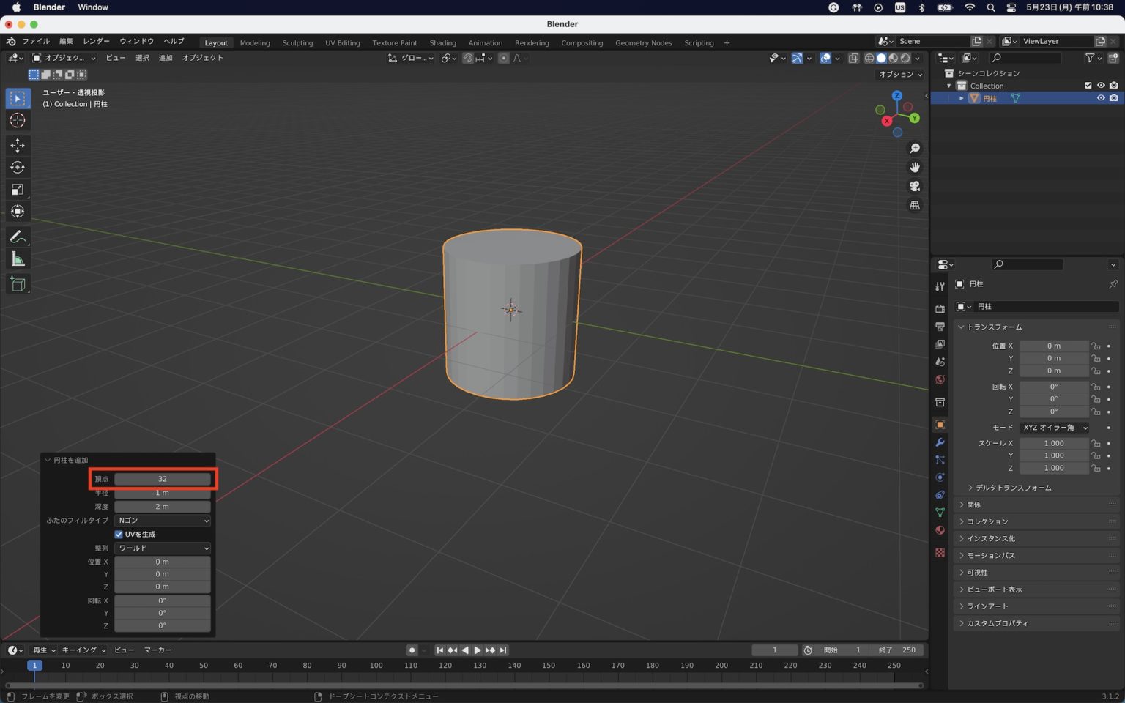Collapse the 円柱を追加 operator panel
1125x703 pixels.
(48, 460)
